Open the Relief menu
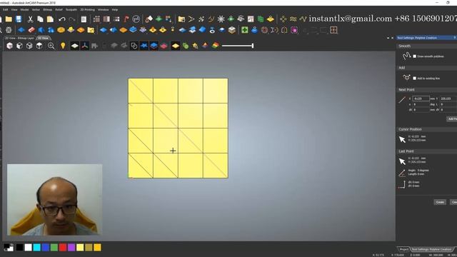The image size is (457, 257). pyautogui.click(x=59, y=9)
